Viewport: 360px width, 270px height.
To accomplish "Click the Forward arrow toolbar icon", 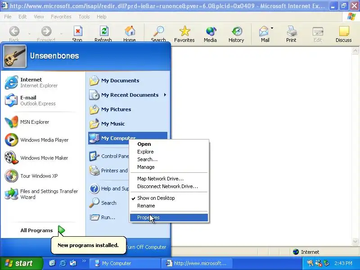I will coord(46,31).
